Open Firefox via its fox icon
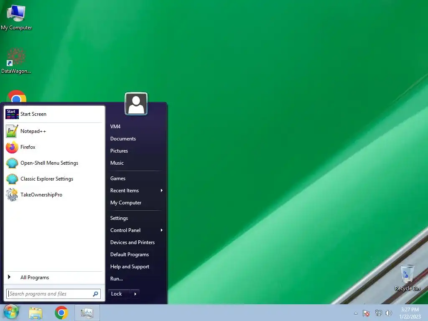Screen dimensions: 428x321 [12, 148]
